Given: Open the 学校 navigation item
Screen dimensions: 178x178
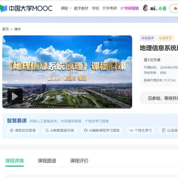Looking at the screenshot, I should pyautogui.click(x=95, y=8).
